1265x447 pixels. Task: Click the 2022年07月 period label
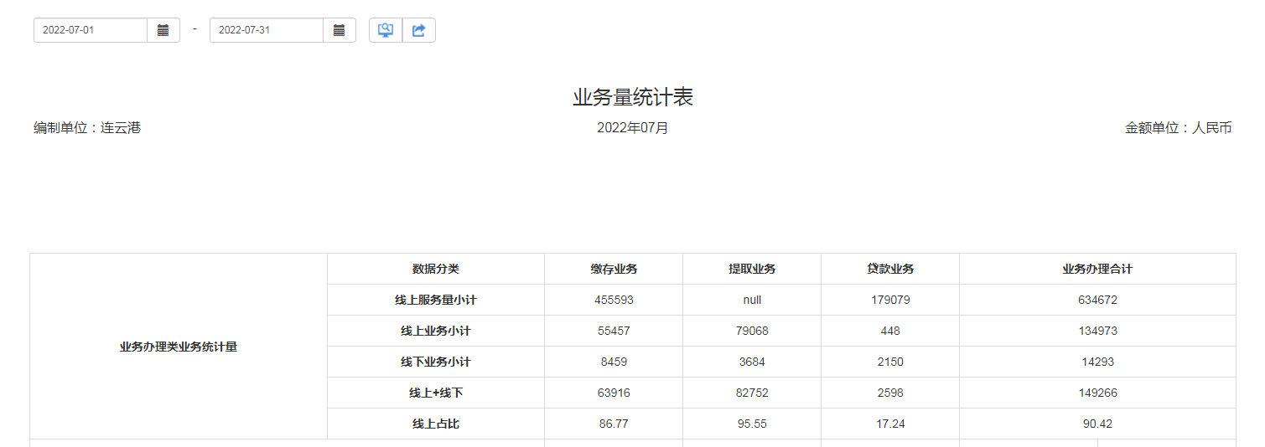pyautogui.click(x=633, y=128)
